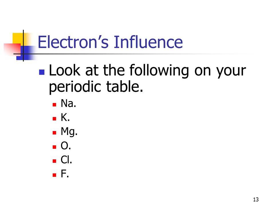Select the O. list item text
This screenshot has height=206, width=275.
[x=66, y=146]
